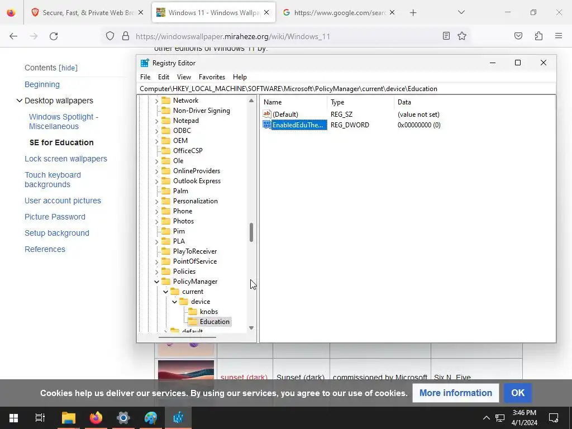Select the PlayToReceiver tree item
Viewport: 572px width, 429px height.
point(195,251)
